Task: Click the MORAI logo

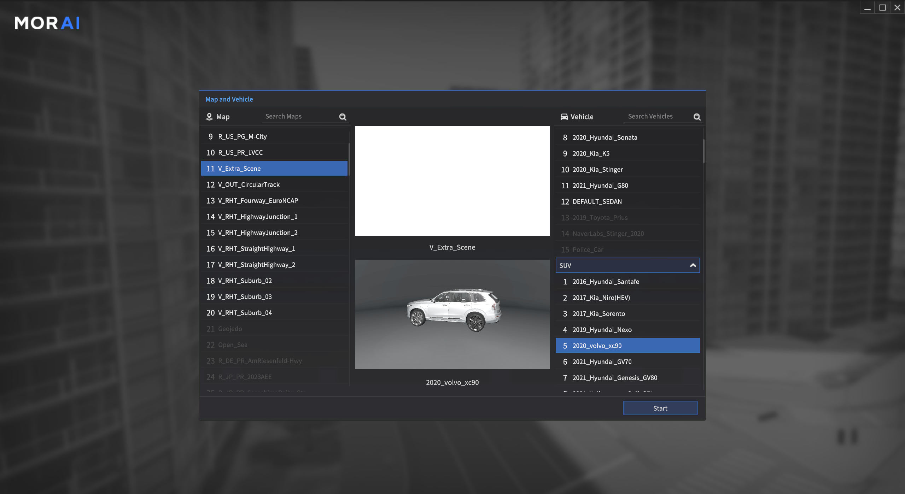Action: [x=47, y=23]
